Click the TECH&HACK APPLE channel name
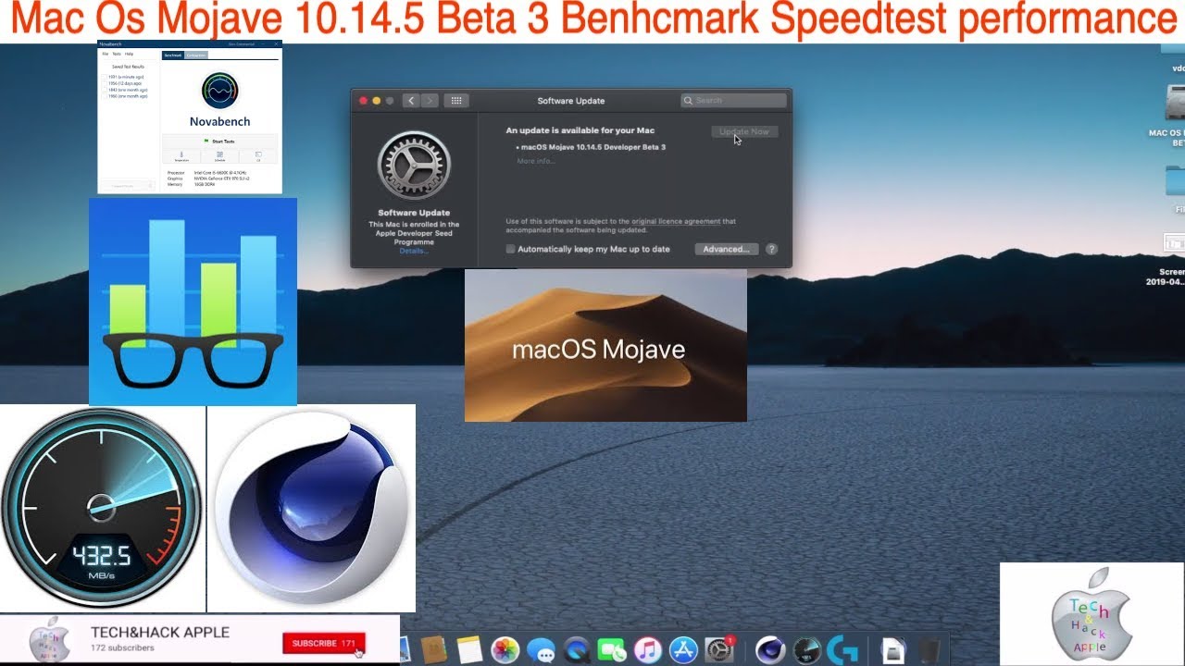 [x=160, y=633]
